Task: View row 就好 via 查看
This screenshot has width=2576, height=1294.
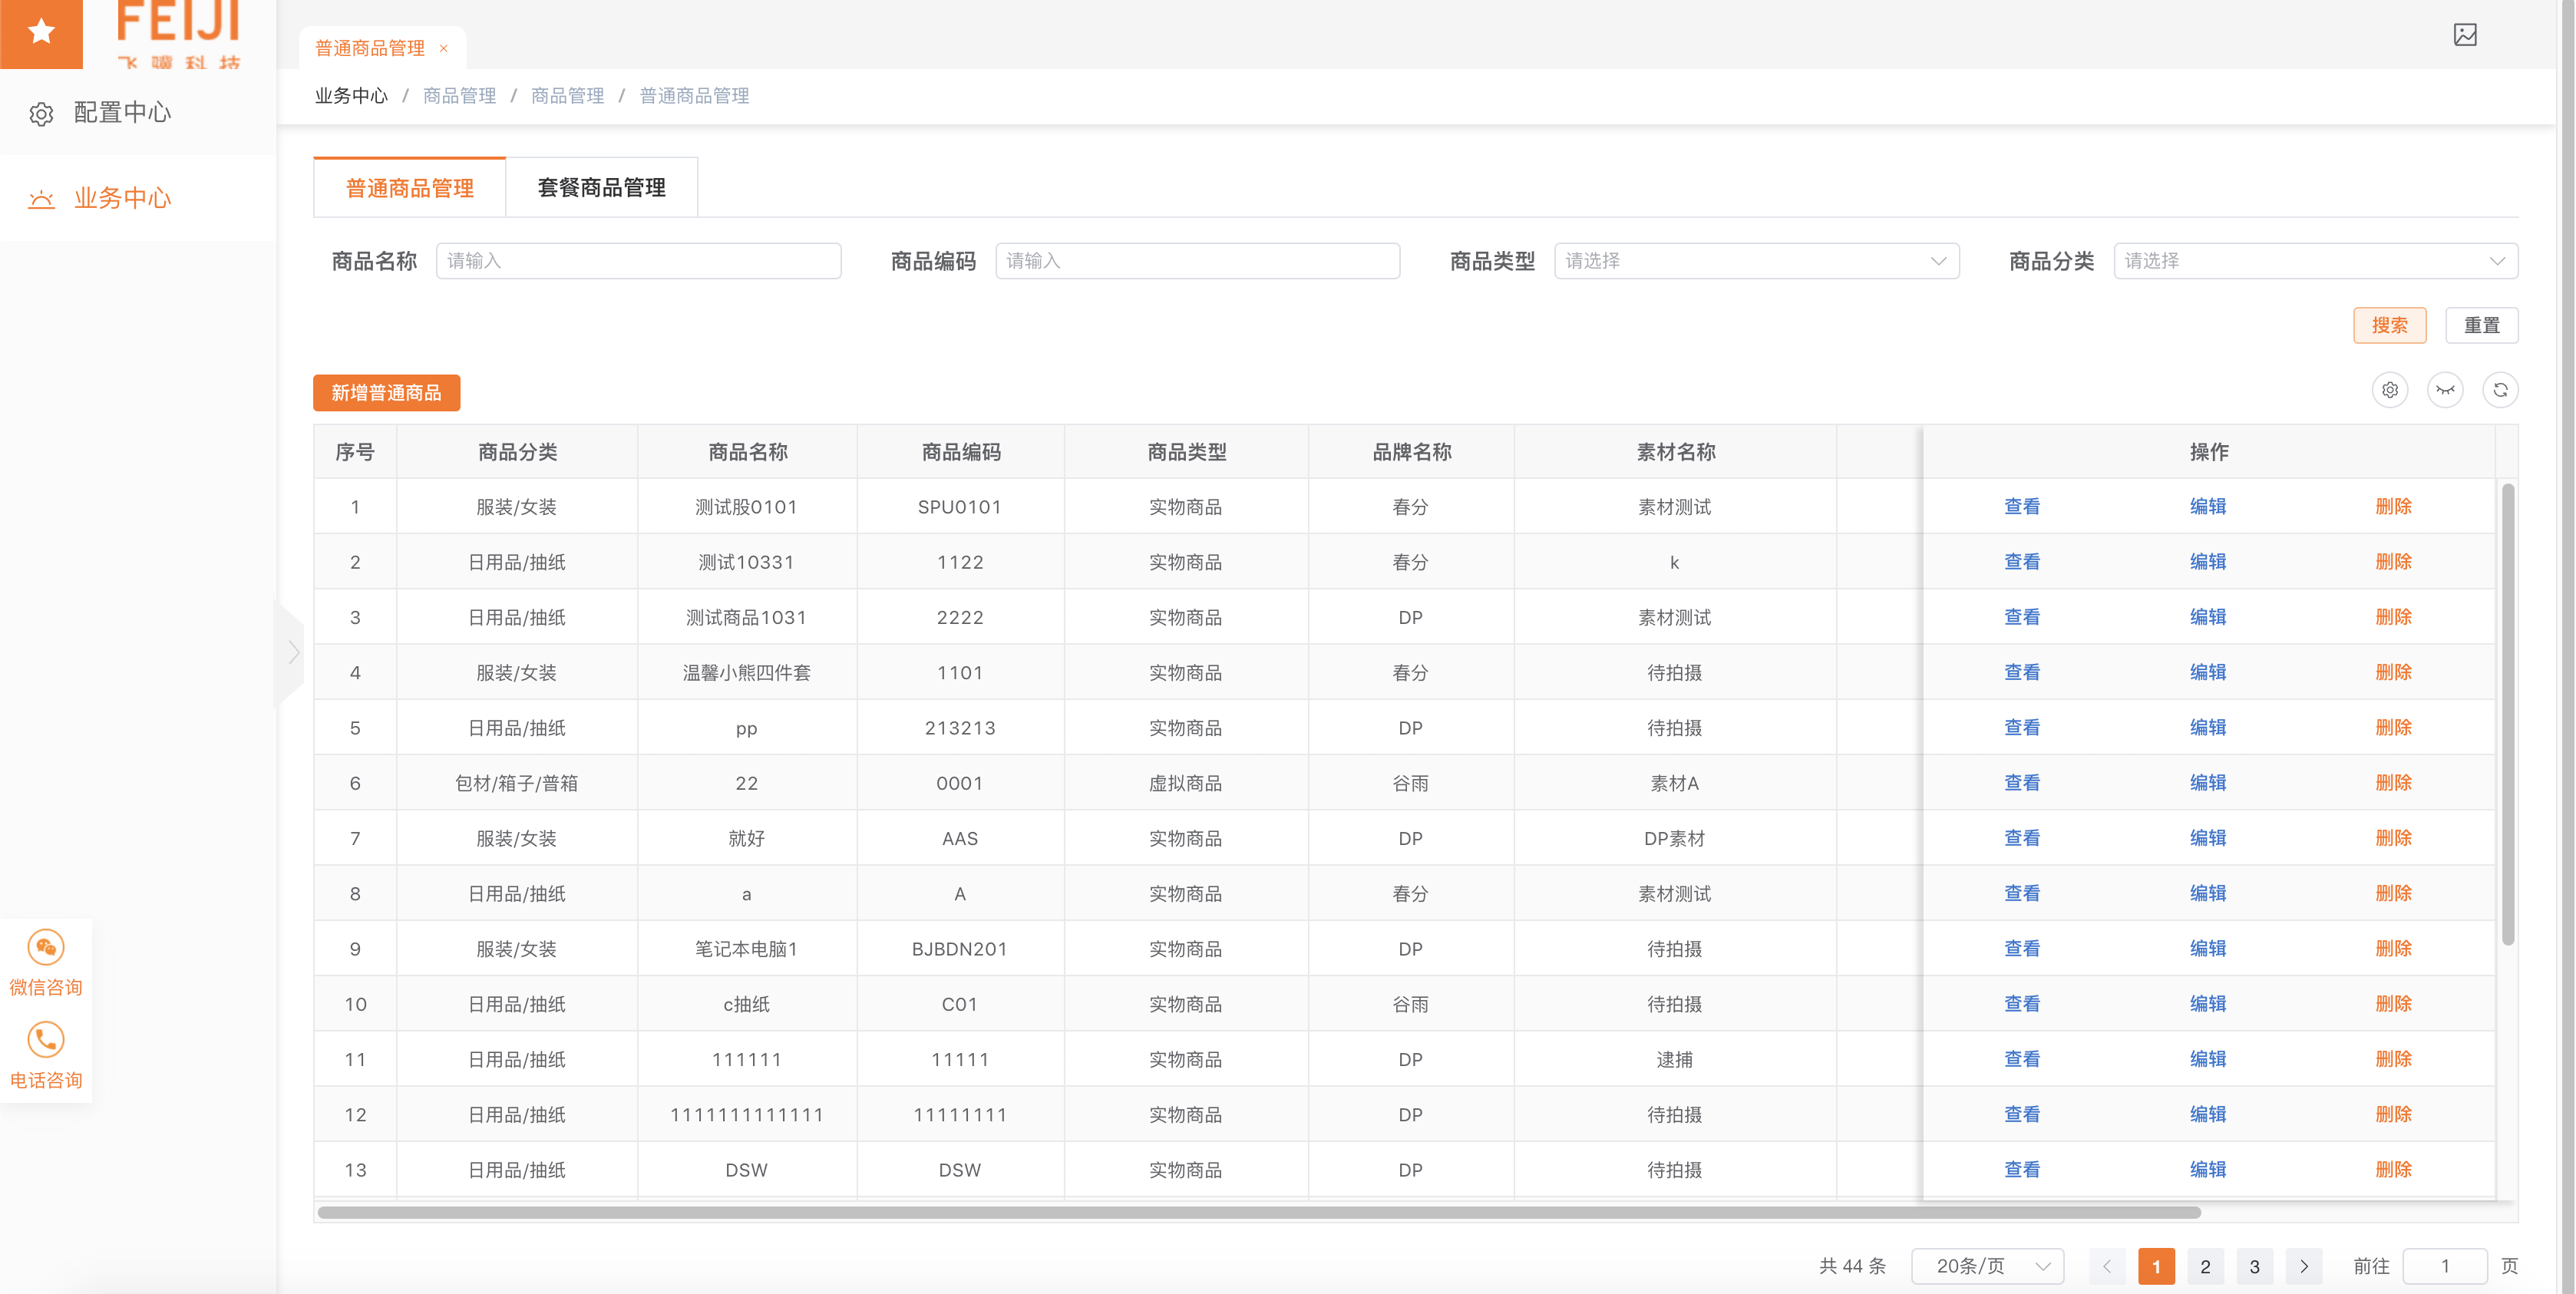Action: pos(2022,837)
